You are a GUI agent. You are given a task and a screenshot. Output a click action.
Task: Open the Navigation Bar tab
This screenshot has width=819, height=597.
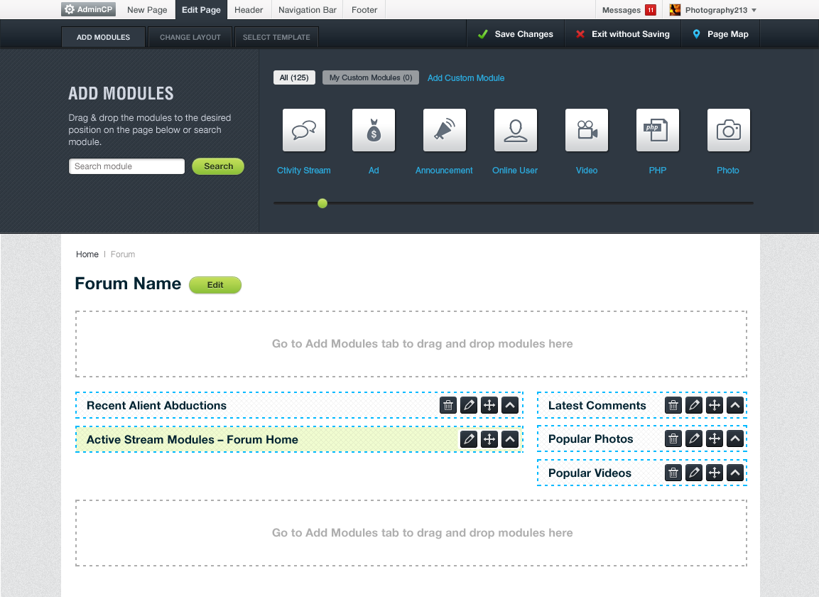pos(307,10)
